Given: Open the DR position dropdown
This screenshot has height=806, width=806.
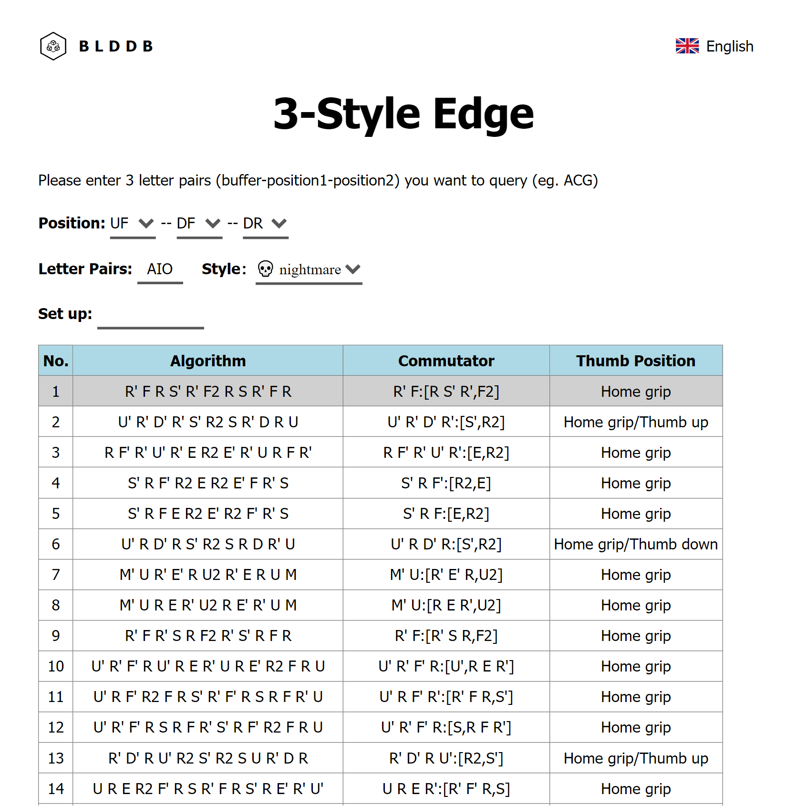Looking at the screenshot, I should pos(265,223).
